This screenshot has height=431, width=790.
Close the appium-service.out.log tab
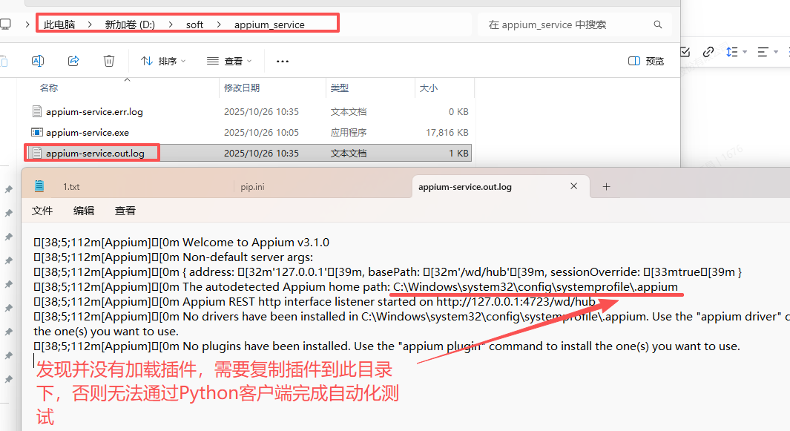pyautogui.click(x=573, y=186)
